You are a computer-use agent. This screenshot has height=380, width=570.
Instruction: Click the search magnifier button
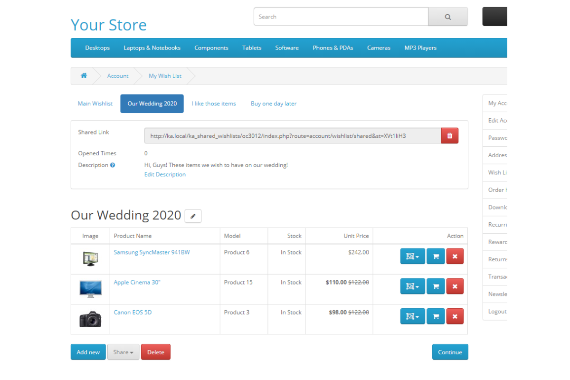point(447,17)
